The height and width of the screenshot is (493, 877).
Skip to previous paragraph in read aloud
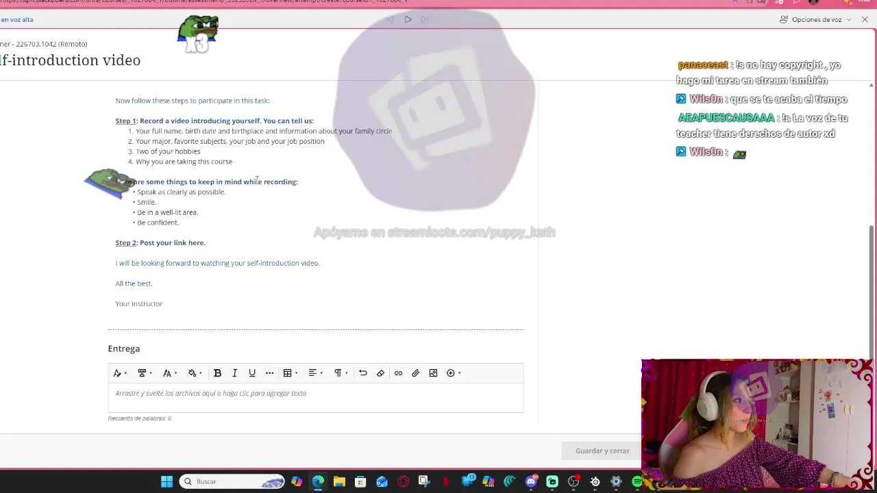click(x=390, y=19)
